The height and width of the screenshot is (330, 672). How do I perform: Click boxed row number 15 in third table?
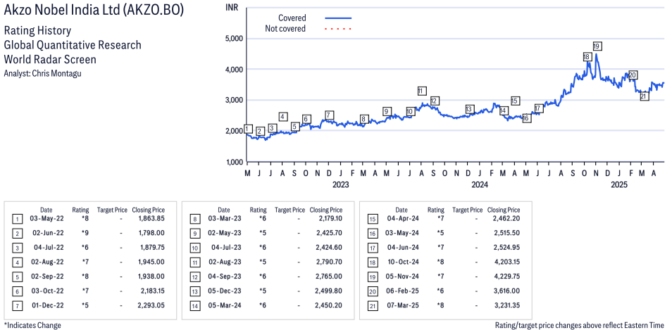pos(371,219)
